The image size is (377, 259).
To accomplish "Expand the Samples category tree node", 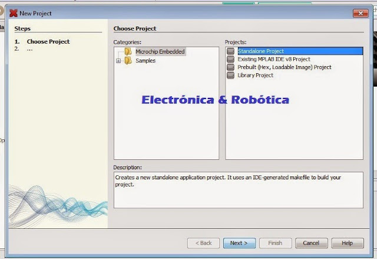I will point(118,61).
